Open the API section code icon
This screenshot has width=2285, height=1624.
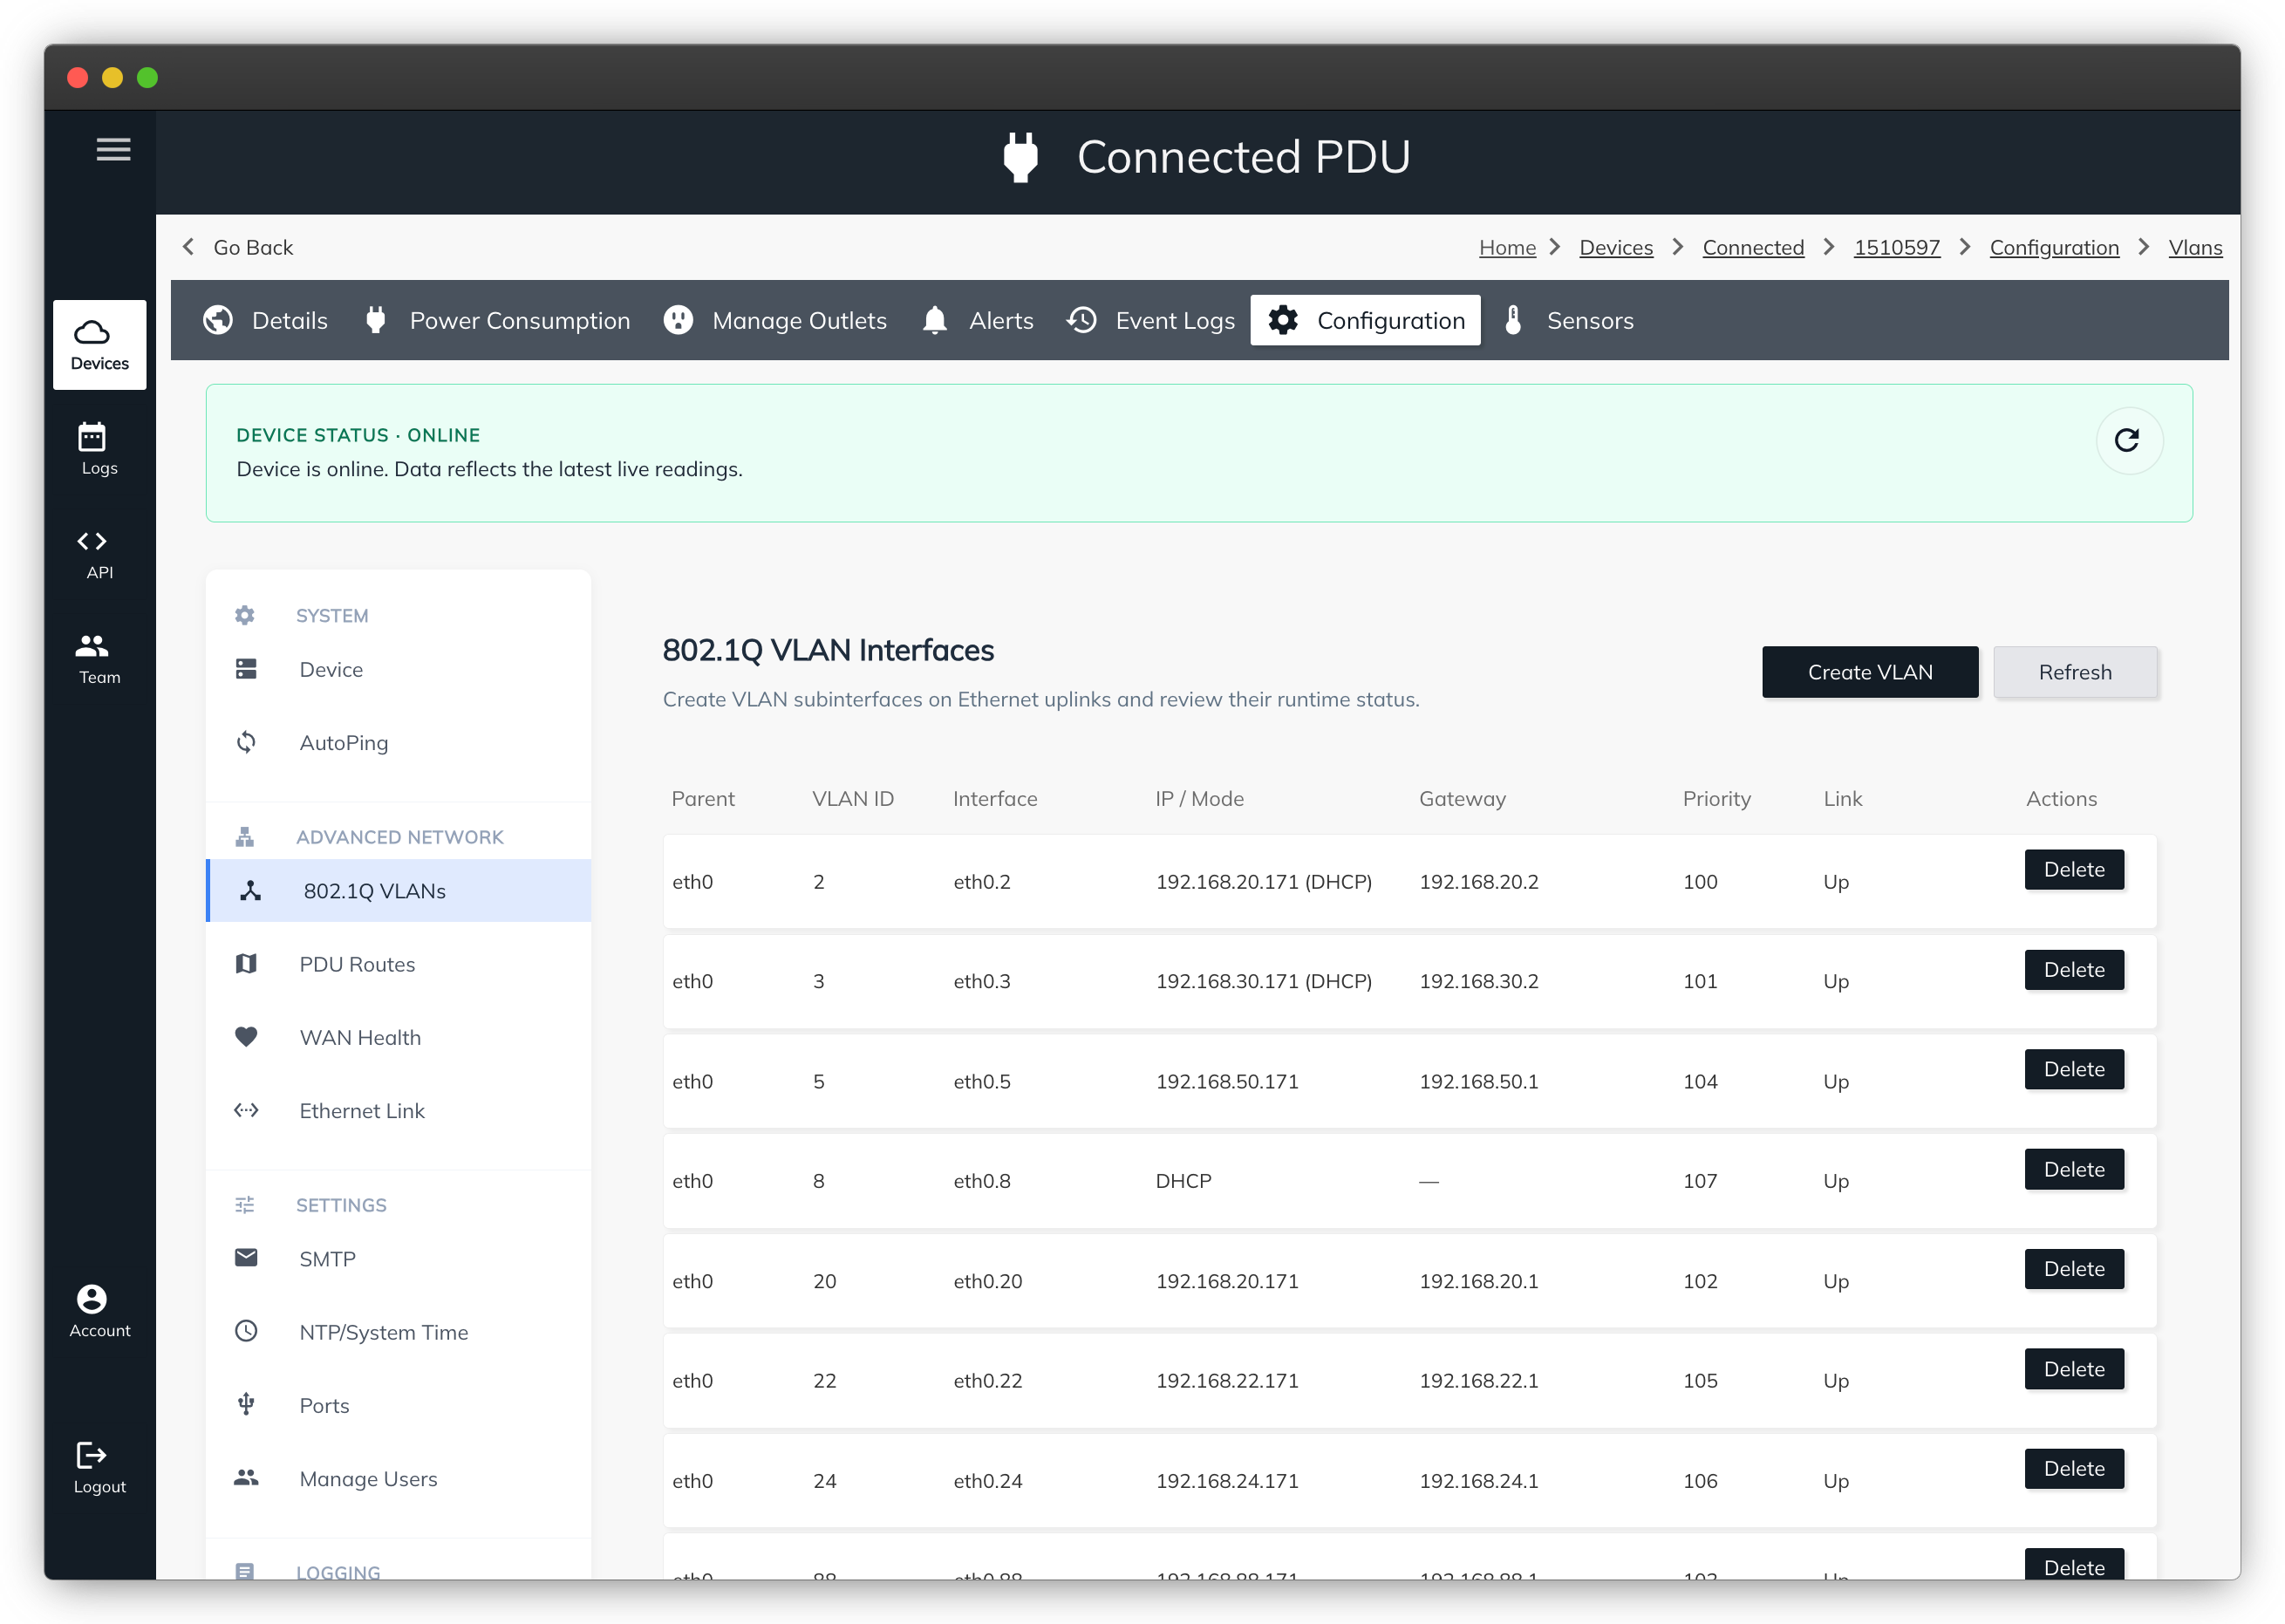pos(92,541)
